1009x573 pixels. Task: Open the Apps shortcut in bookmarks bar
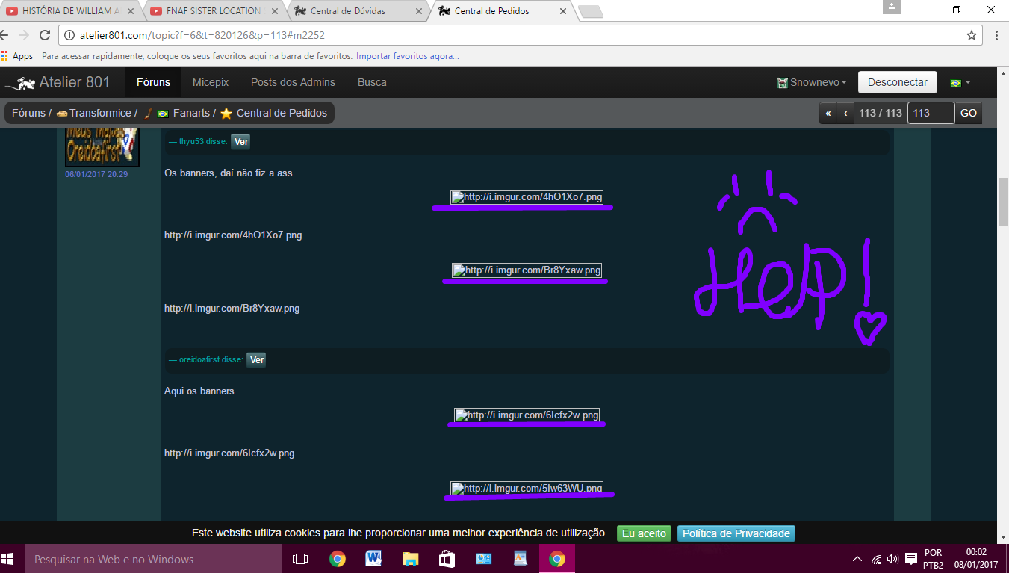click(16, 56)
